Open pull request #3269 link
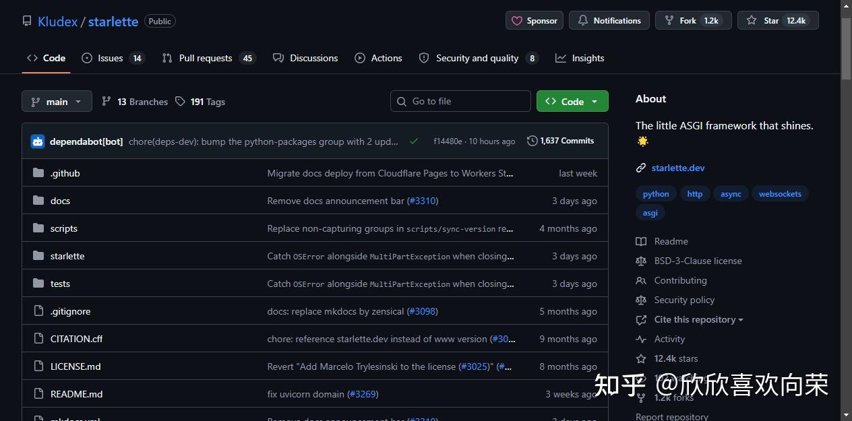This screenshot has height=421, width=852. point(363,394)
